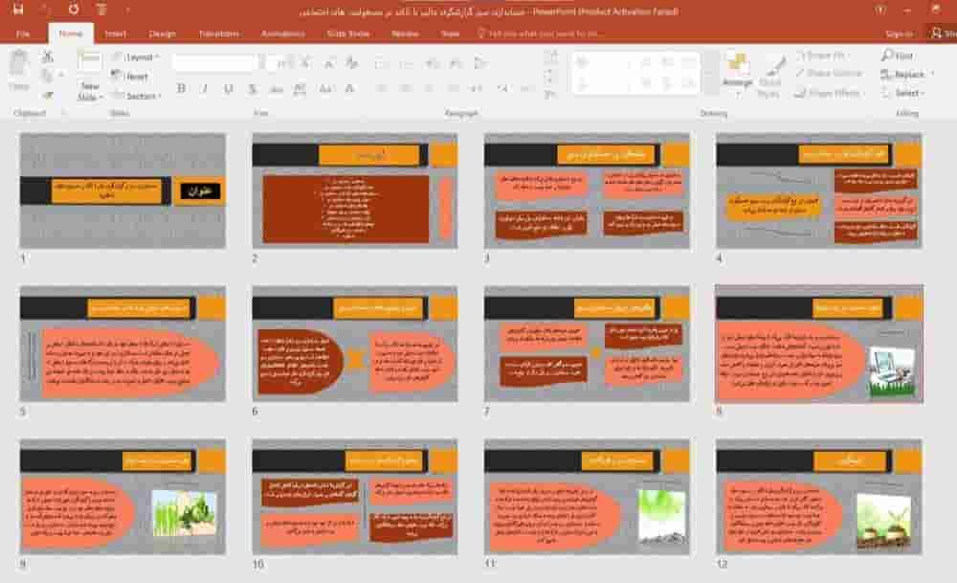Click the Cut scissors icon

point(48,56)
